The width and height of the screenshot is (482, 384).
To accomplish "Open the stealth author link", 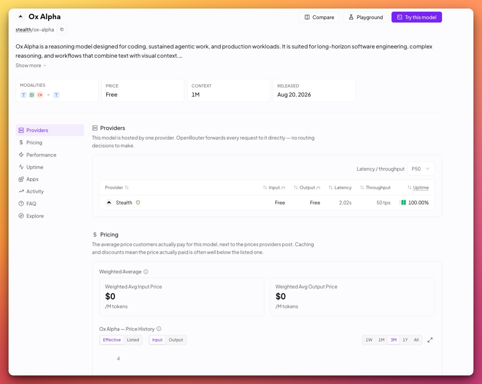I will [24, 30].
